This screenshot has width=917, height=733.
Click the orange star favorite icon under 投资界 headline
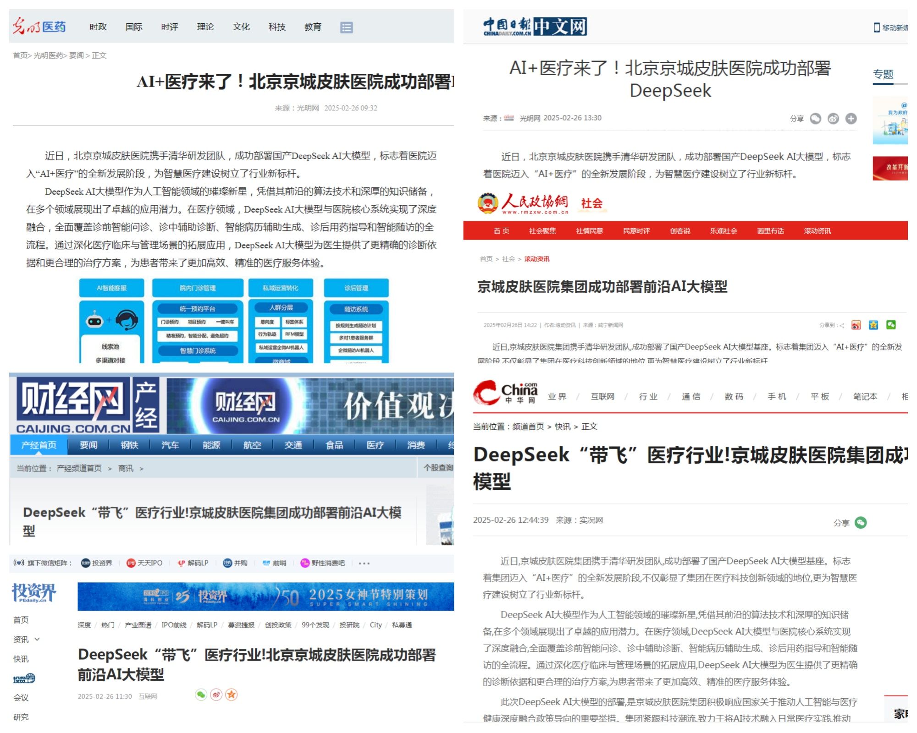coord(232,695)
